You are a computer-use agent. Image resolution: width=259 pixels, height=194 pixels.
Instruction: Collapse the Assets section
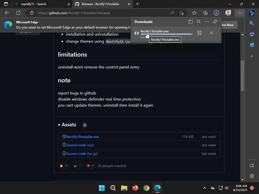click(x=67, y=125)
